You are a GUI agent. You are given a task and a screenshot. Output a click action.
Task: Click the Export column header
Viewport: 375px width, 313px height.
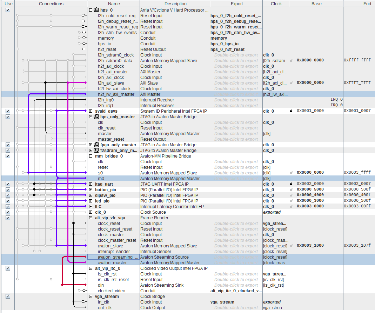(x=236, y=4)
